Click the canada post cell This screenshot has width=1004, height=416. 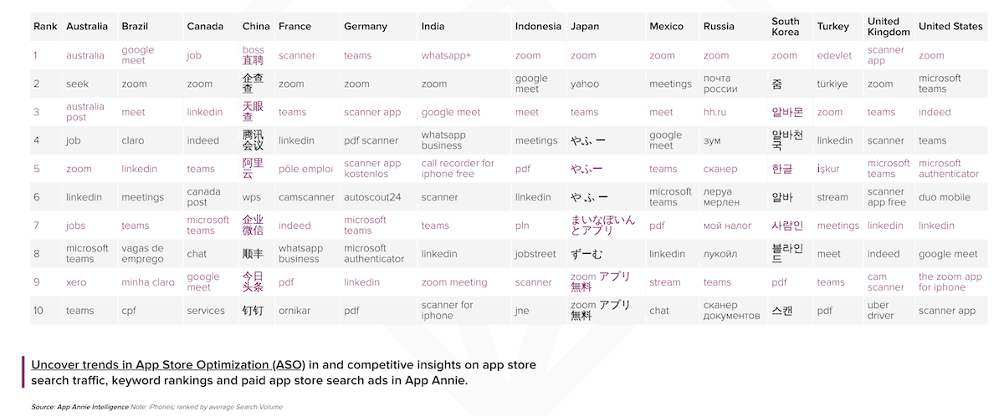[x=203, y=198]
